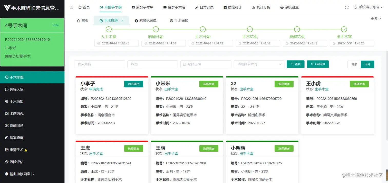Click the fullscreen icon in the top bar
The image size is (388, 183).
[x=347, y=7]
